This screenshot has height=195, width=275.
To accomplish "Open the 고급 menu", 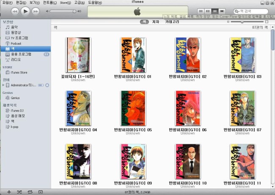I will click(x=79, y=3).
